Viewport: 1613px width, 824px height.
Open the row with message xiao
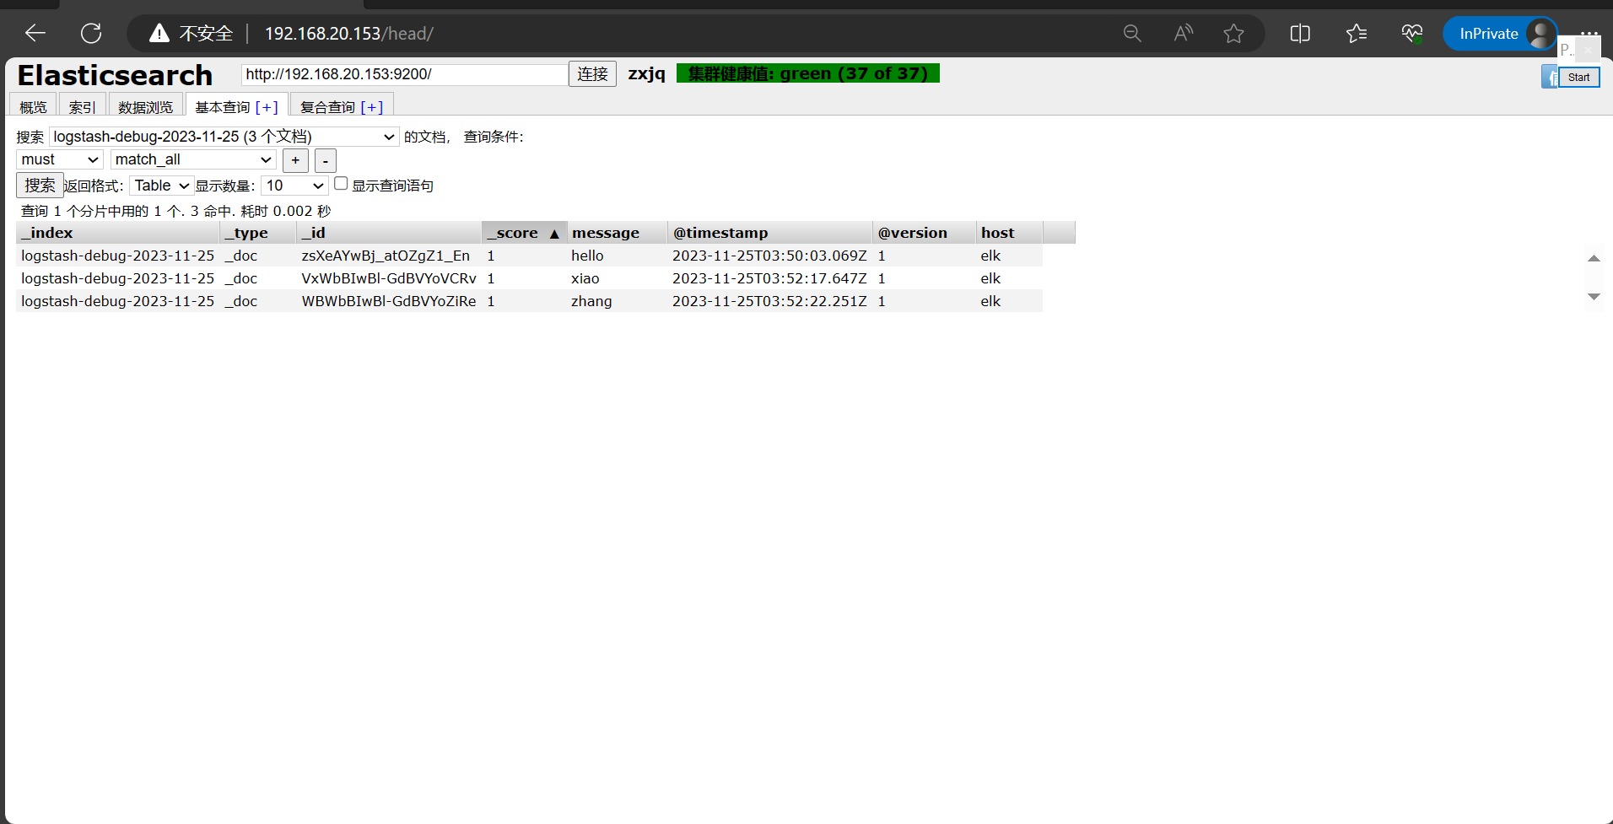click(529, 278)
